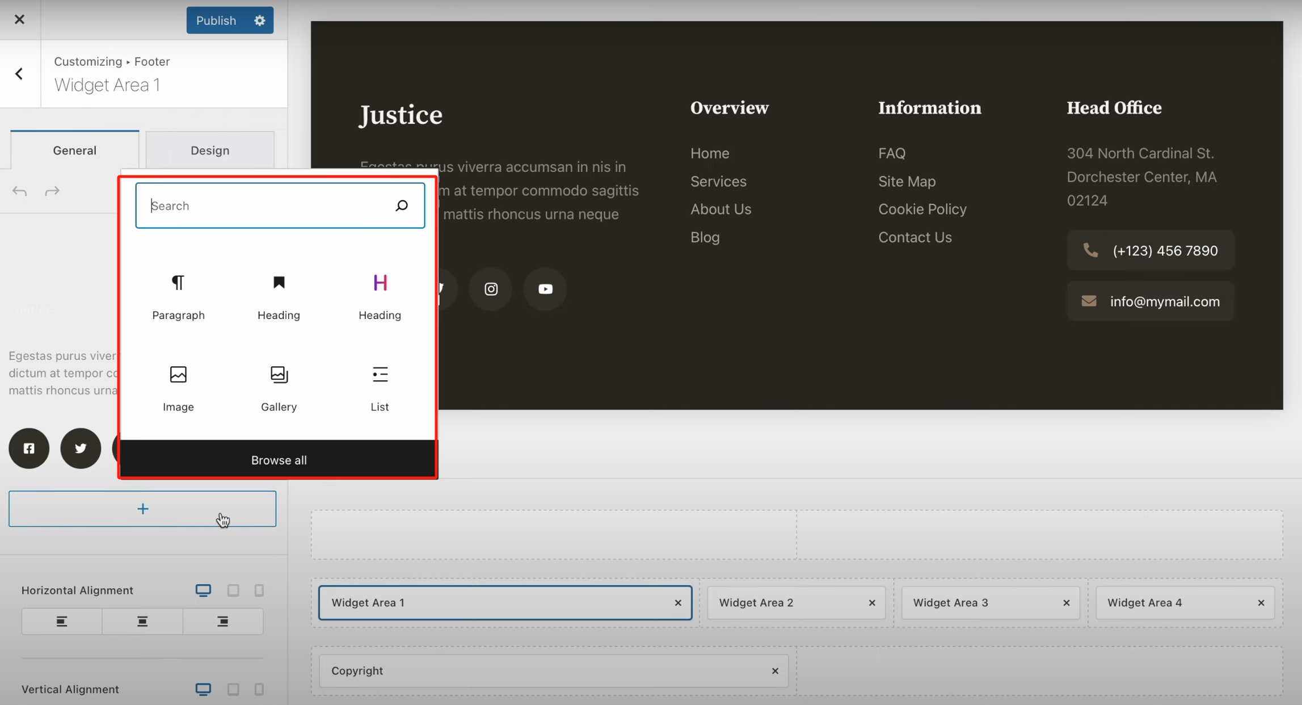1302x705 pixels.
Task: Click the plus button to add a block
Action: click(142, 509)
